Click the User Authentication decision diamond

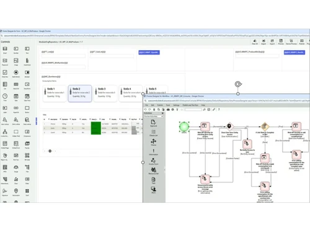[229, 126]
